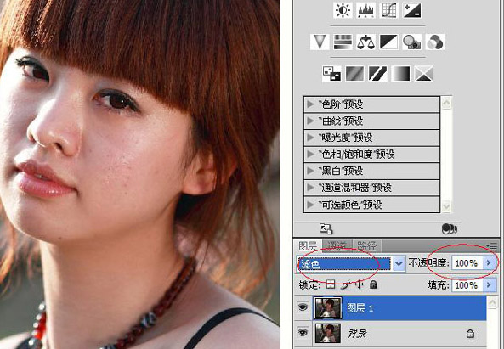Hide the 背景 layer visibility

303,333
